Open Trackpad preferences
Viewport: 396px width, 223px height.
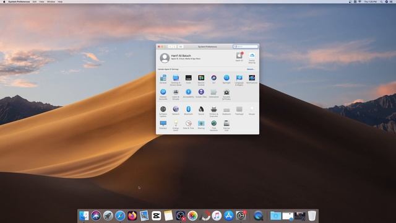[239, 110]
